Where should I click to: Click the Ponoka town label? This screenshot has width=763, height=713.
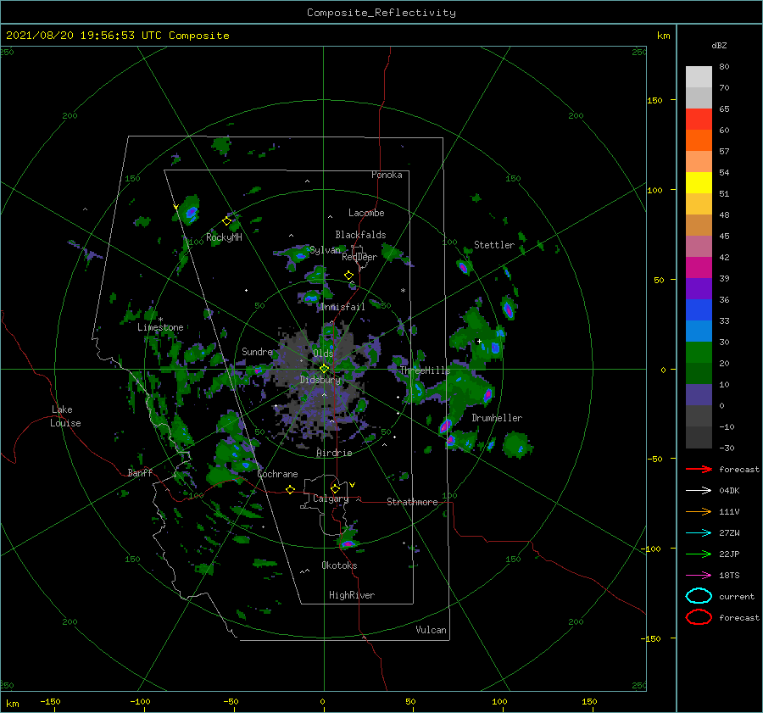[387, 175]
